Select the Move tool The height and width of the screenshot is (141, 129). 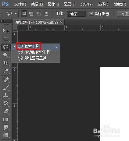pyautogui.click(x=6, y=31)
